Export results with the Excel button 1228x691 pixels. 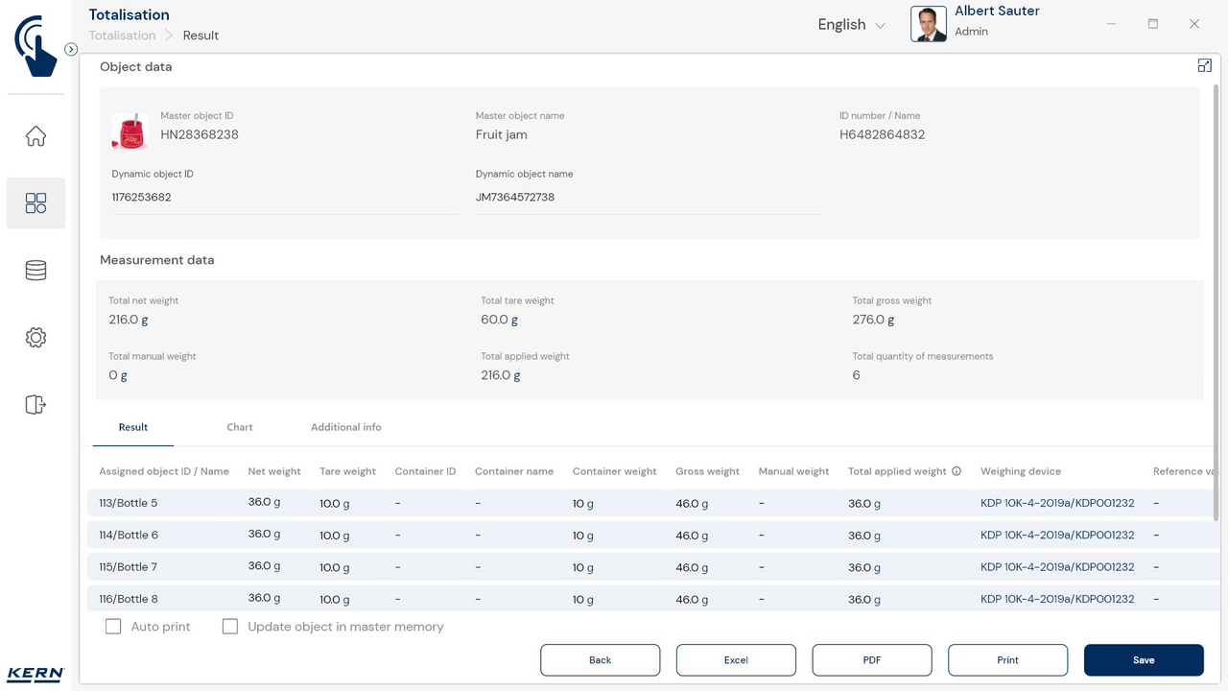point(736,660)
